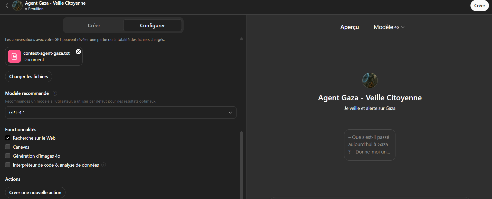Select the Configurer tab
This screenshot has width=492, height=199.
pos(153,25)
